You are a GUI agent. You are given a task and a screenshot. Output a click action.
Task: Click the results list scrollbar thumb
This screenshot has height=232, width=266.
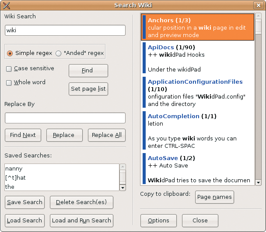click(258, 27)
